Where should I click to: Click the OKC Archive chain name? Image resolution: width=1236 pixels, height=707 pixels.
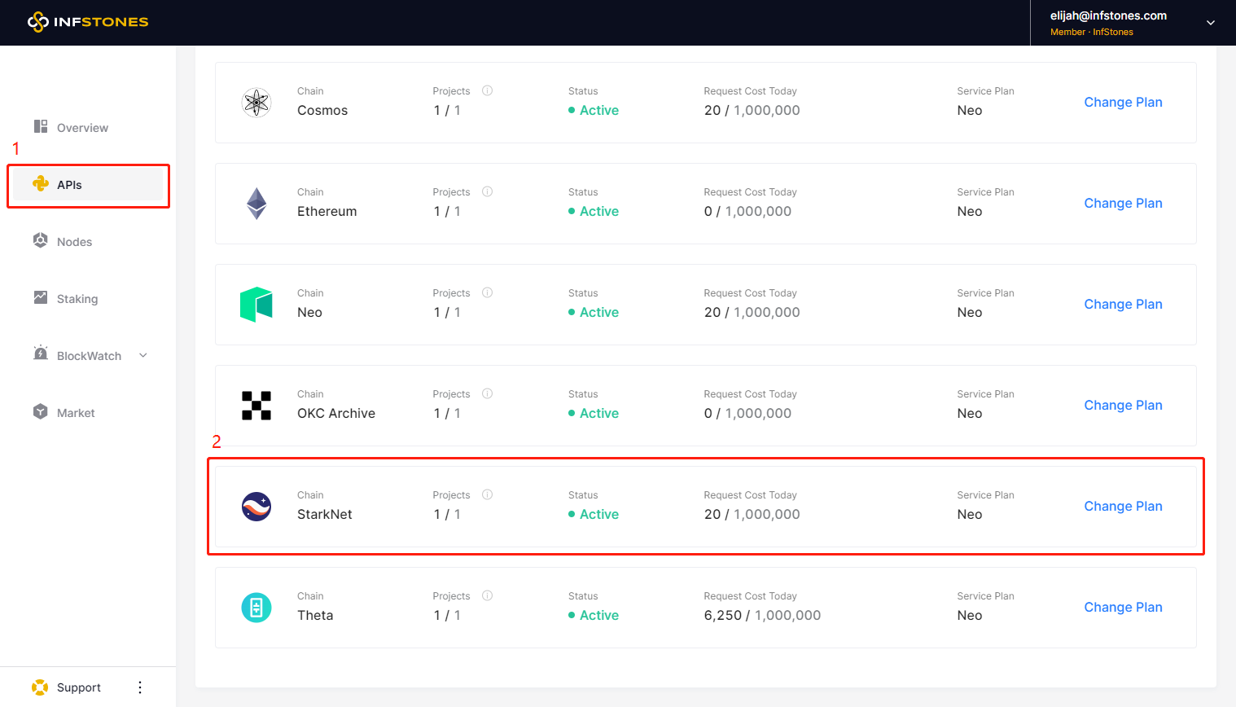(x=336, y=413)
